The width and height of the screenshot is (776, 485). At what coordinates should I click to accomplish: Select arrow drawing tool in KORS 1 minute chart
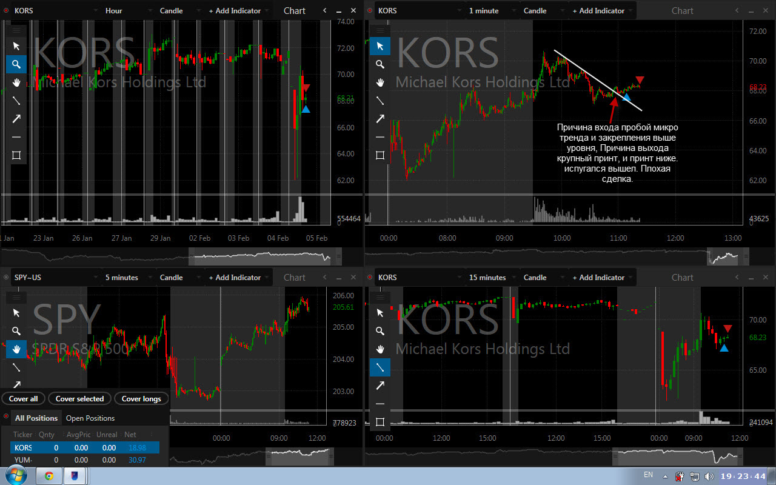coord(380,119)
